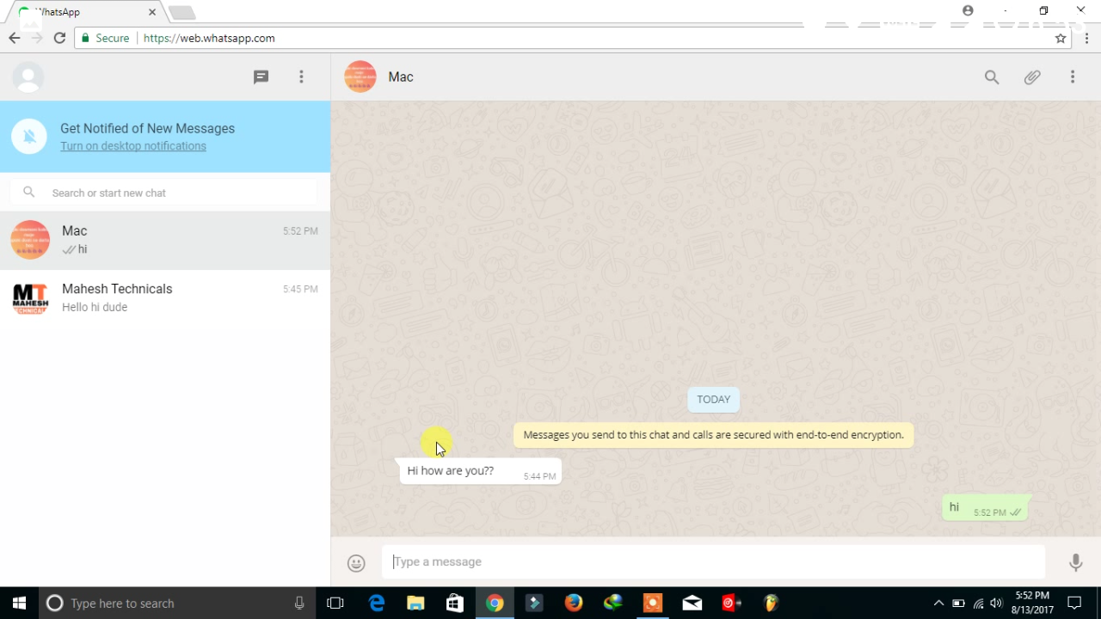Open the Windows Start menu

[17, 603]
